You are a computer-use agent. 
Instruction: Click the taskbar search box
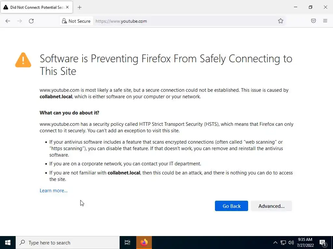[x=68, y=243]
